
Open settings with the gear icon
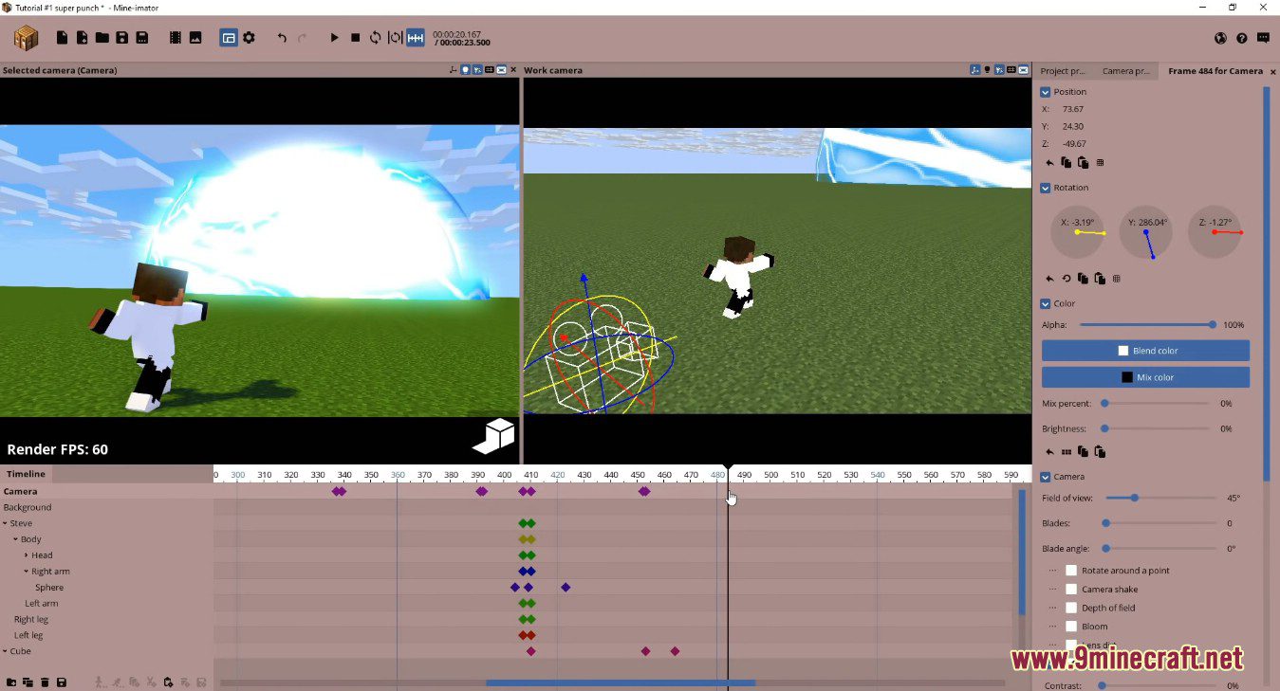click(x=249, y=38)
